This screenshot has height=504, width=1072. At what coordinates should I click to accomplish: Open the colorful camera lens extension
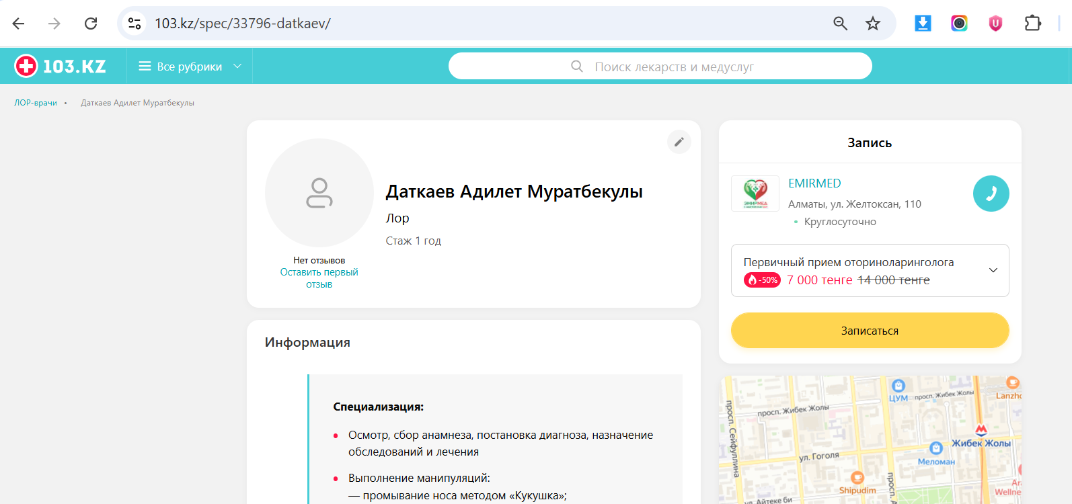pyautogui.click(x=959, y=24)
